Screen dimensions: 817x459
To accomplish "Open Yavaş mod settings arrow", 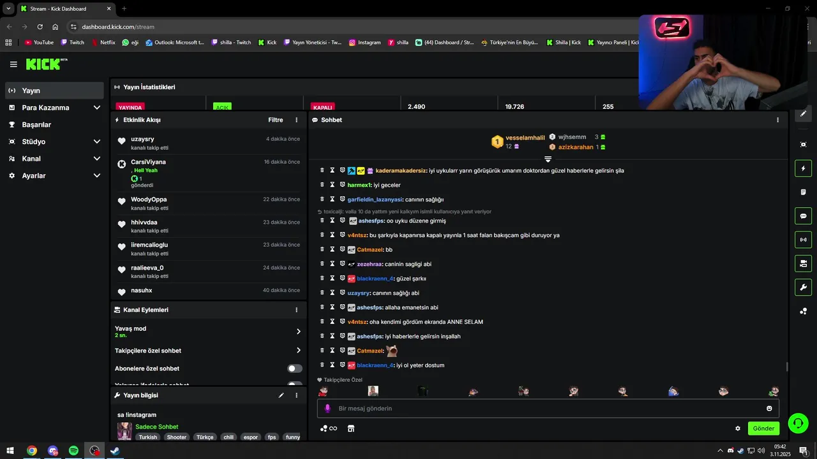I will click(x=298, y=331).
